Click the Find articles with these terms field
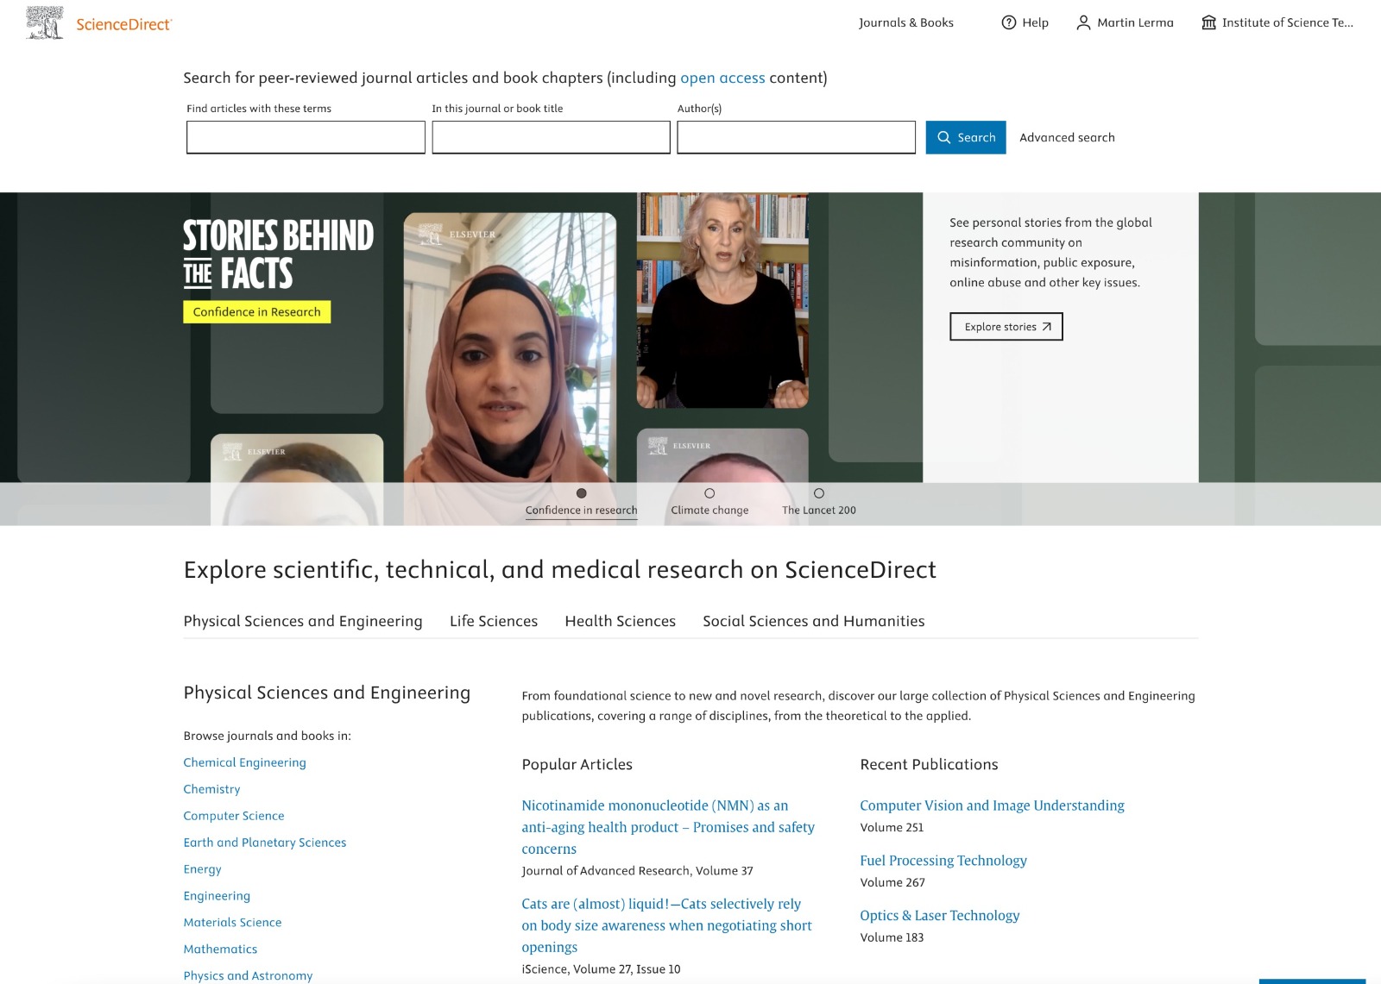 pyautogui.click(x=306, y=137)
